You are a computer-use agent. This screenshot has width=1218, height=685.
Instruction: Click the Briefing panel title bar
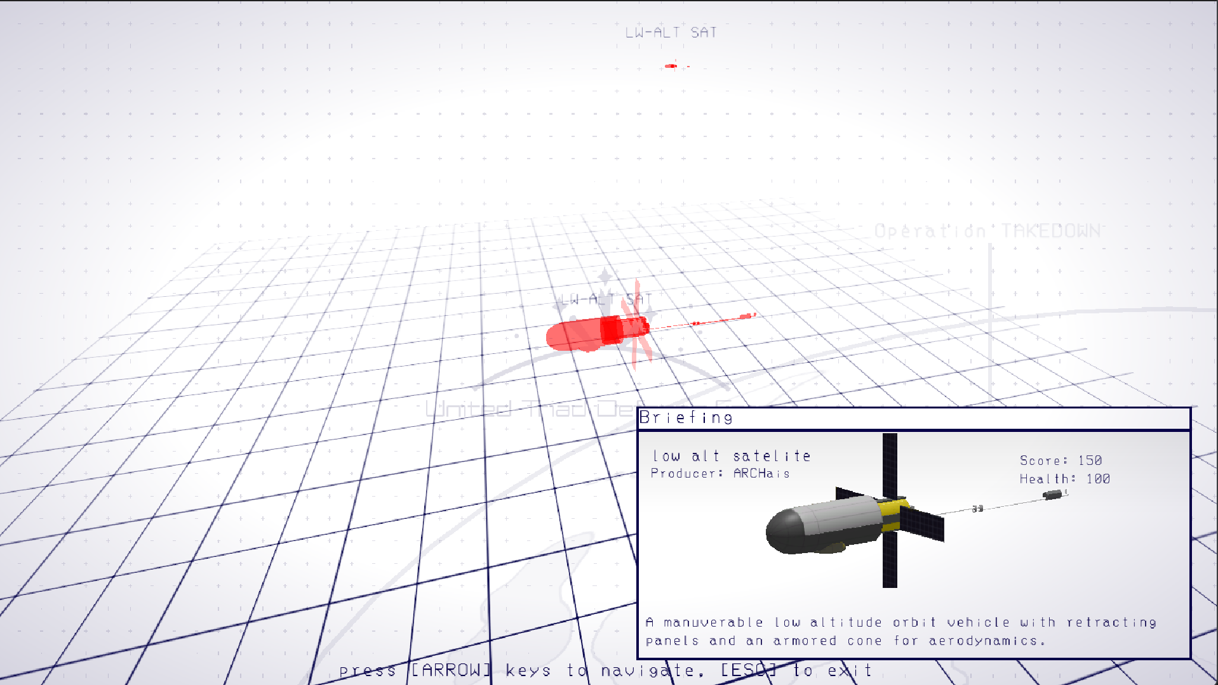913,418
